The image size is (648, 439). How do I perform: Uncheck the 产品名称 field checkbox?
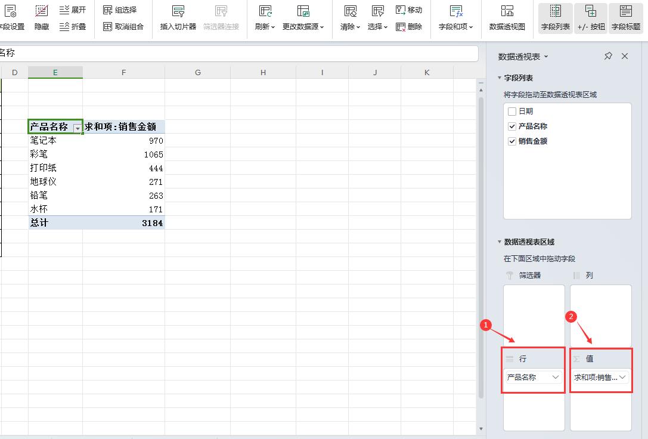(512, 126)
